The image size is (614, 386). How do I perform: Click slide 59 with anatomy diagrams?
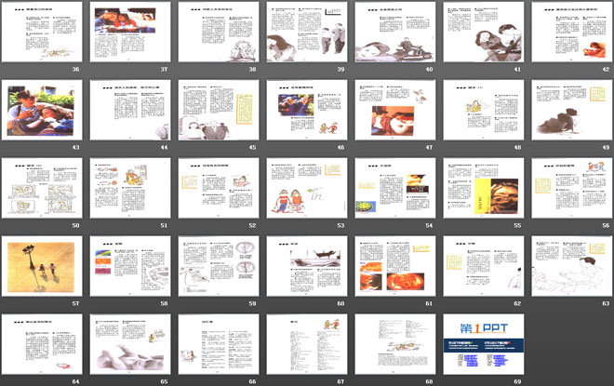(219, 266)
